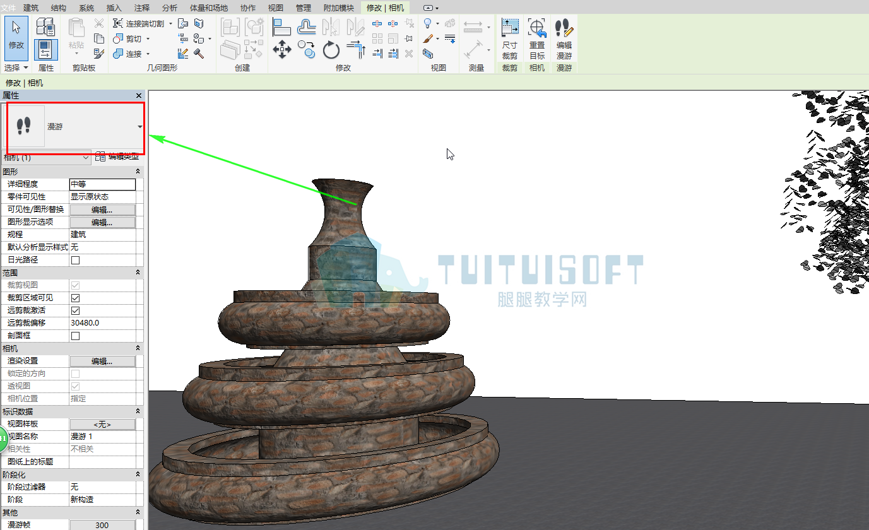Image resolution: width=869 pixels, height=530 pixels.
Task: Click 编辑... button for 可见性/图形替换
Action: point(102,209)
